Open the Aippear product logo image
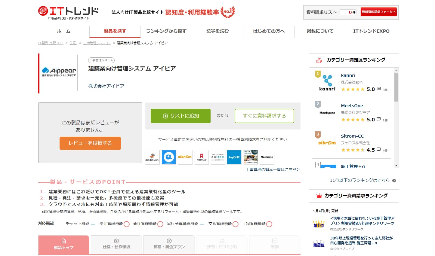435x256 pixels. click(x=59, y=73)
